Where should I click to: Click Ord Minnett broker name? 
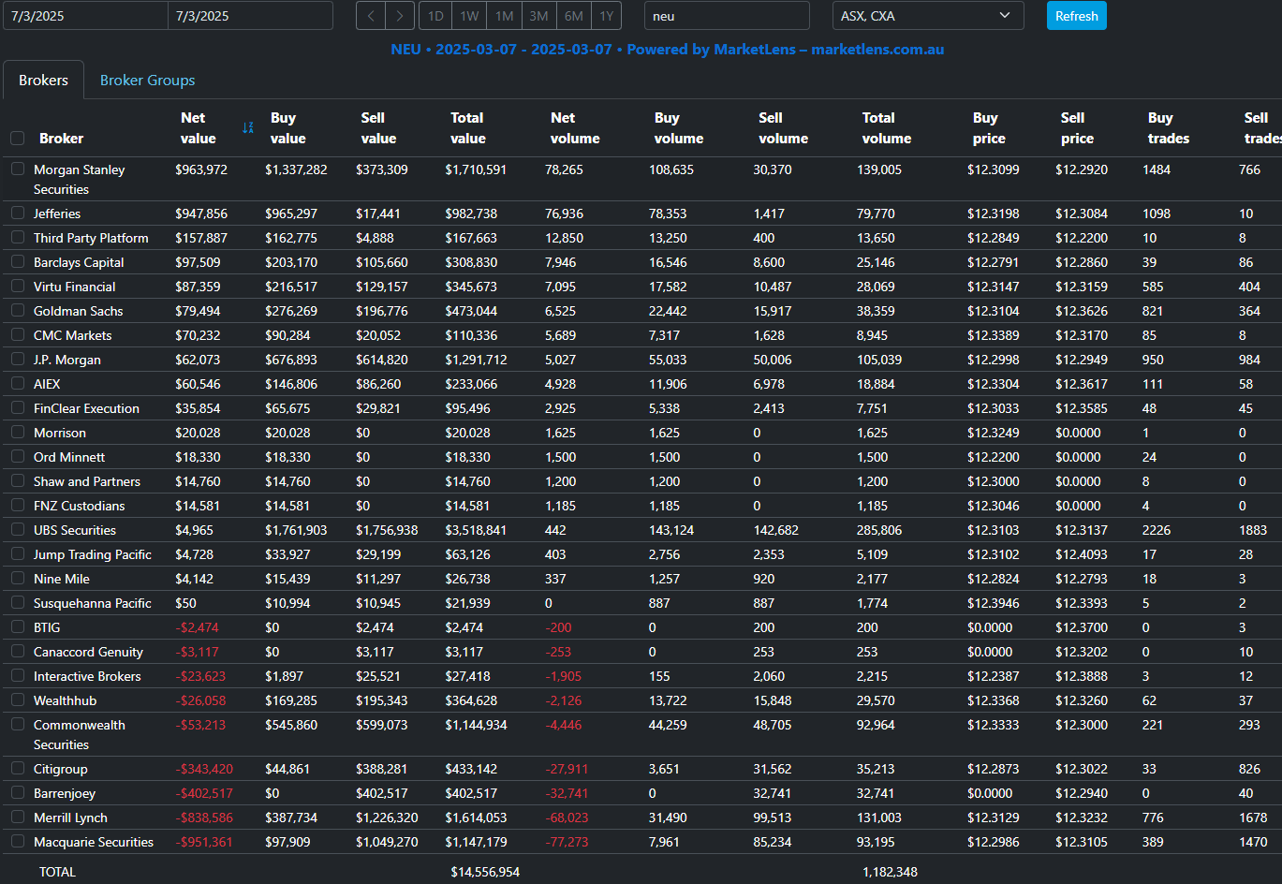69,457
